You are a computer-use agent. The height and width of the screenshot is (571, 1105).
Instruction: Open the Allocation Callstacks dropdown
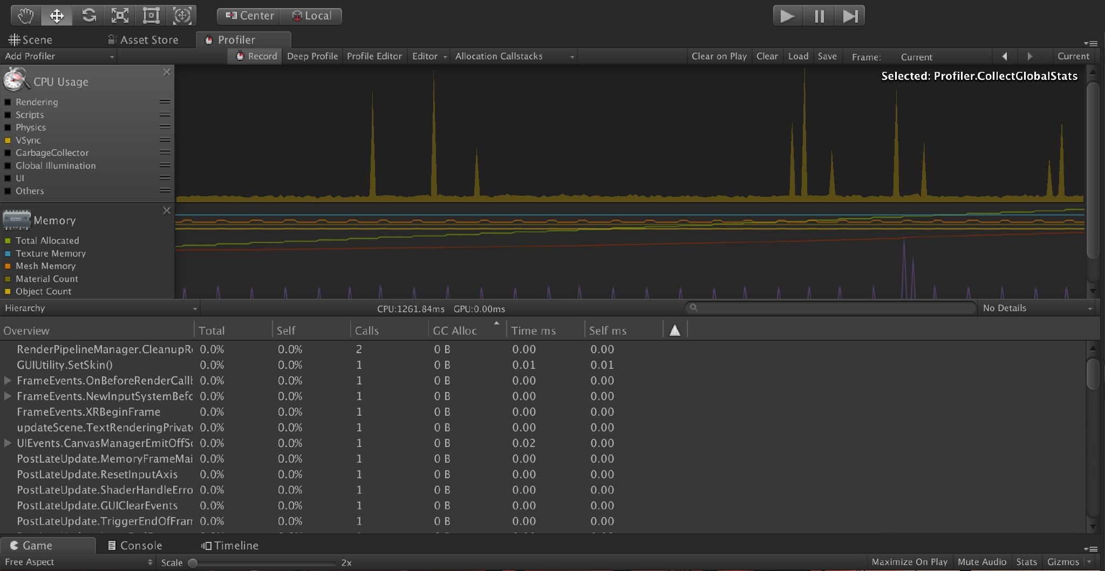(514, 56)
